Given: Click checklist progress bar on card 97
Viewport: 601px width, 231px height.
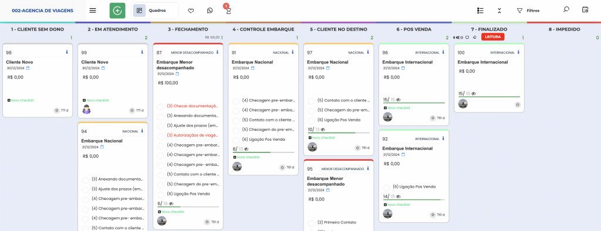Looking at the screenshot, I should click(x=339, y=133).
